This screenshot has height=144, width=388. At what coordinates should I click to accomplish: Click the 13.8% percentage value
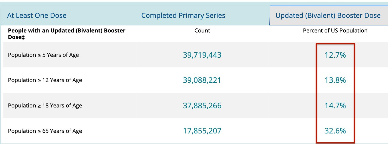(335, 80)
